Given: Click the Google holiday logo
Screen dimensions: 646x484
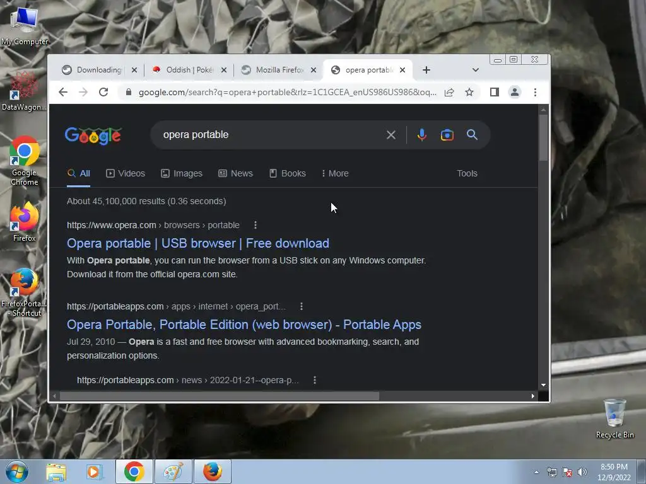Looking at the screenshot, I should pos(93,135).
